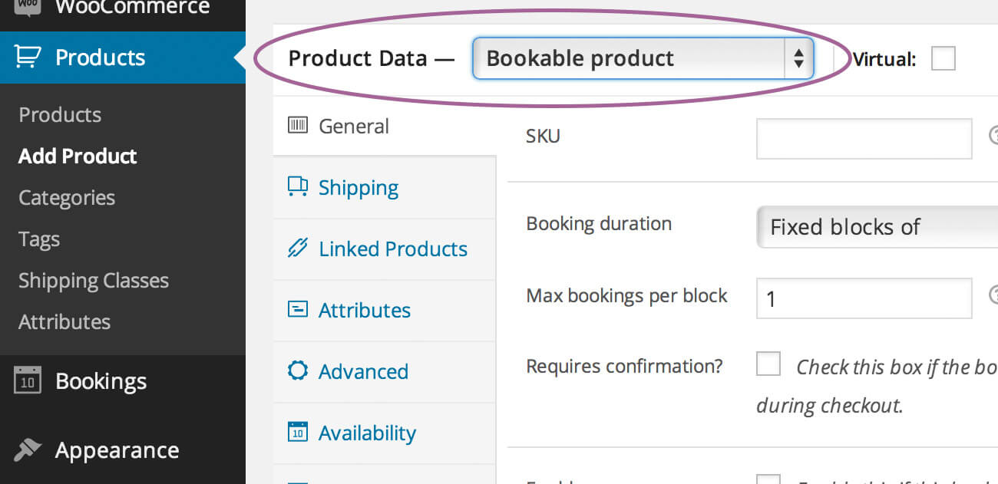Click the Appearance brush icon
998x484 pixels.
tap(27, 449)
